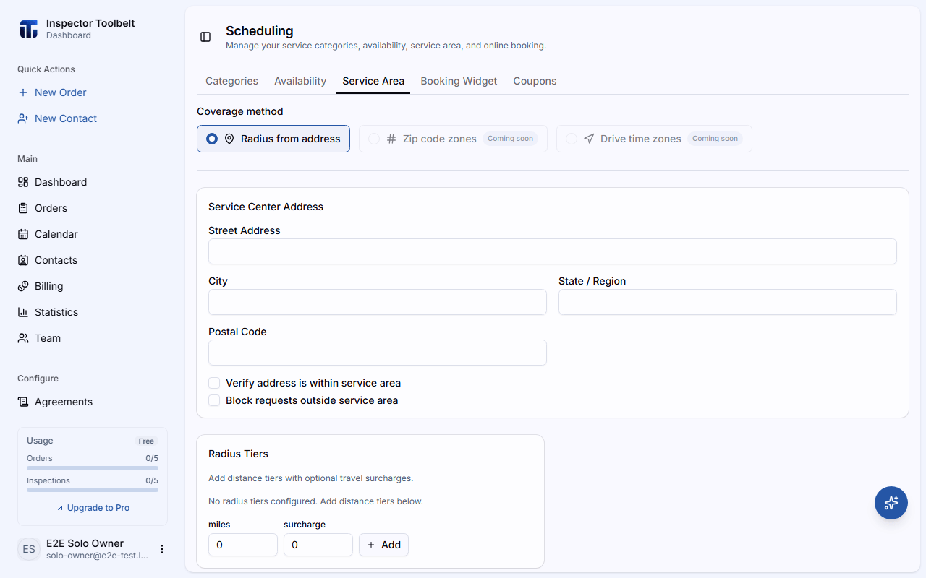Click Coming soon badge on Zip code zones
This screenshot has height=578, width=926.
(510, 139)
